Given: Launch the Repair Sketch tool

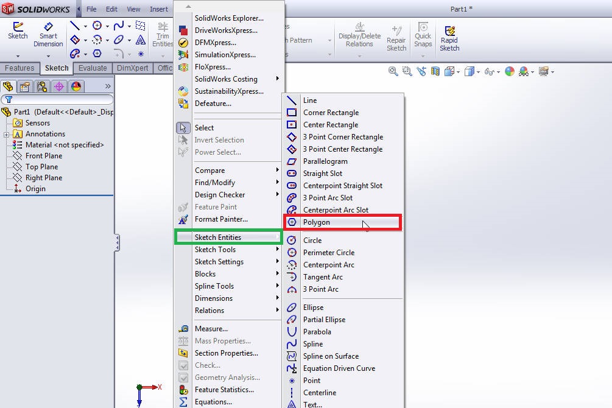Looking at the screenshot, I should click(396, 38).
